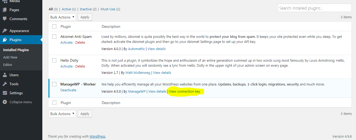Click the Plugin column header in footer
356x140 pixels.
[x=66, y=103]
